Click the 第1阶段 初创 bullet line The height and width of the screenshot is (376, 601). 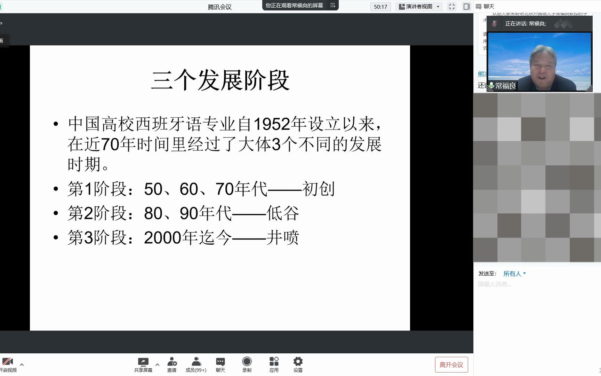tap(201, 189)
